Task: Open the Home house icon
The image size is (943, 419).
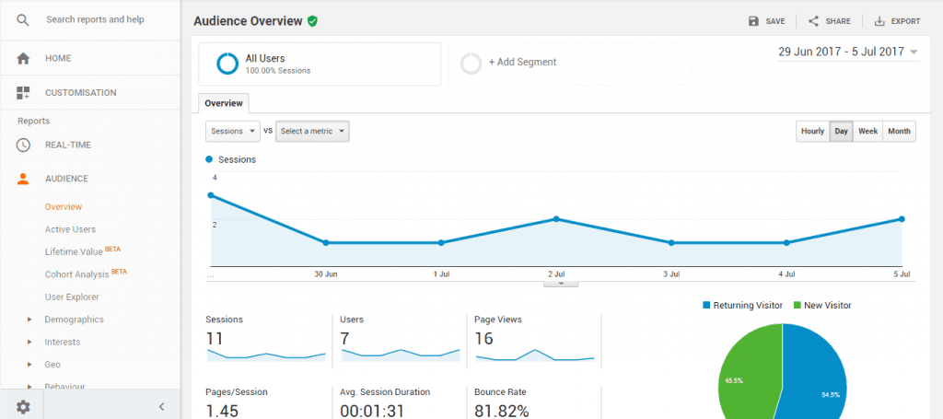Action: click(x=23, y=58)
